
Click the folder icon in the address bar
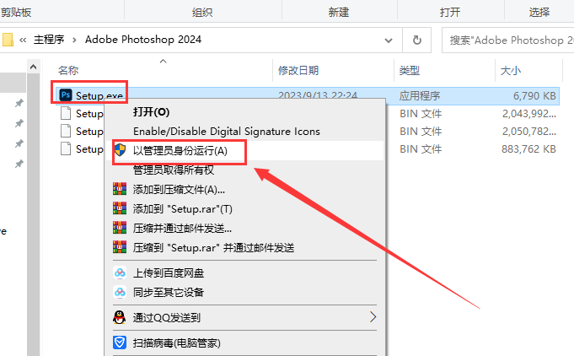(x=8, y=40)
